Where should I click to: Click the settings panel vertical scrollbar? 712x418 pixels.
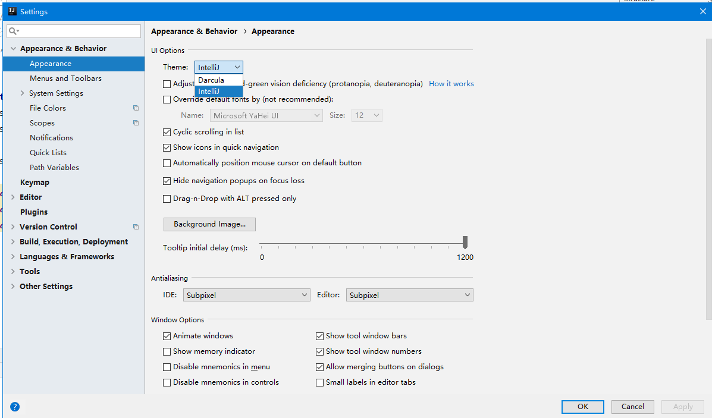(x=709, y=180)
